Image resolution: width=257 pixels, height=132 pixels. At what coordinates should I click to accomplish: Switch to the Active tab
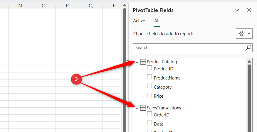point(139,21)
